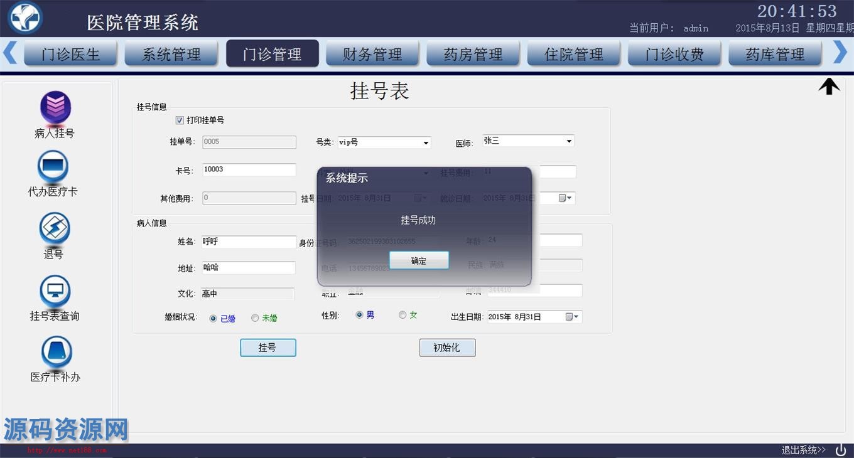Select the 未婚 radio button

255,318
